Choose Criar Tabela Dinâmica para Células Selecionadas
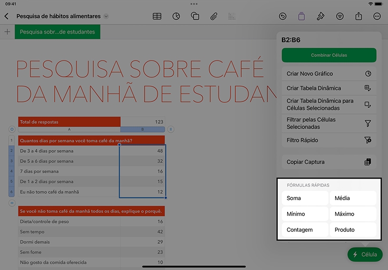 (x=329, y=105)
